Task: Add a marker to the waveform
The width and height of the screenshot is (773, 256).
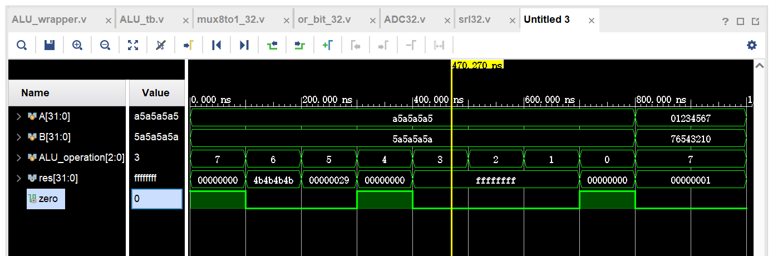Action: tap(328, 45)
